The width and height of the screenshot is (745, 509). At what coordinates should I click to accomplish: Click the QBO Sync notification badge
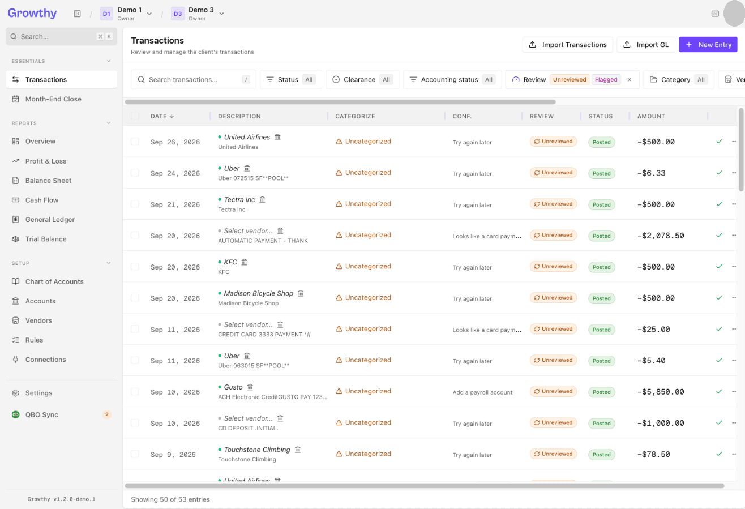click(x=106, y=414)
